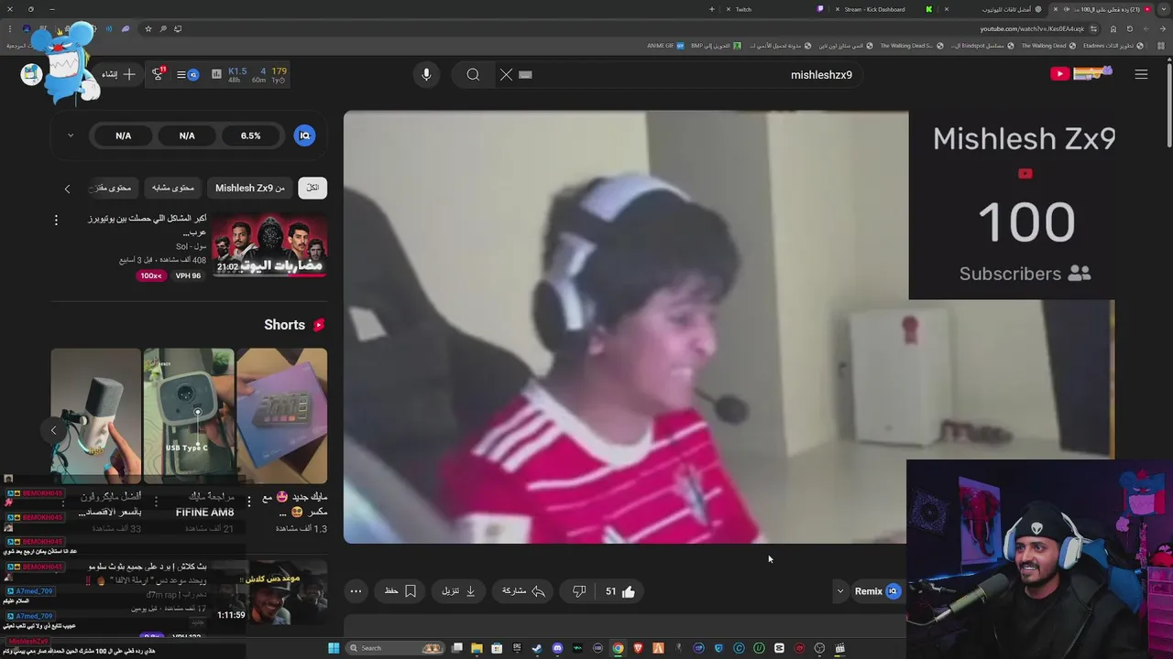The image size is (1173, 659).
Task: Clear the search query with the X
Action: (x=506, y=75)
